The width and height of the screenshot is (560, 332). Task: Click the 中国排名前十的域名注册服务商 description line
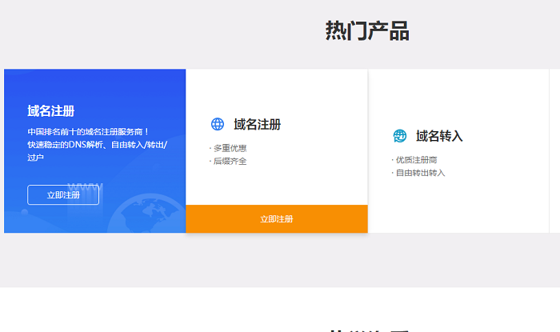coord(88,131)
